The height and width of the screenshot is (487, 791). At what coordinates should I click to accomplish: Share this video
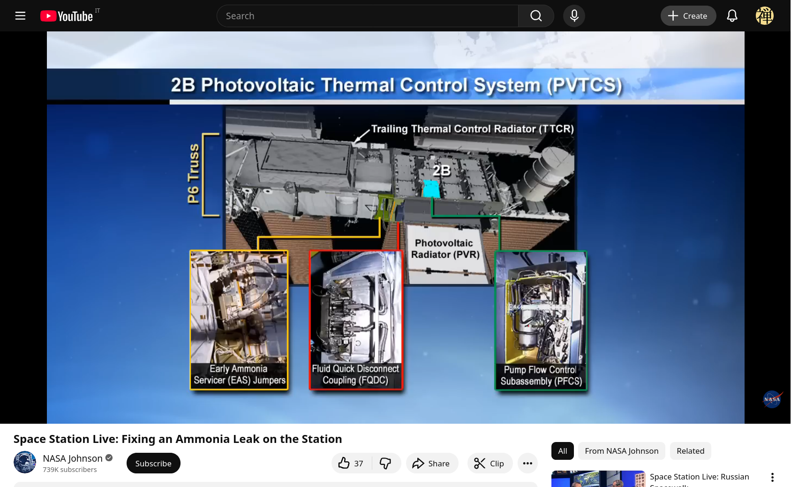(432, 463)
